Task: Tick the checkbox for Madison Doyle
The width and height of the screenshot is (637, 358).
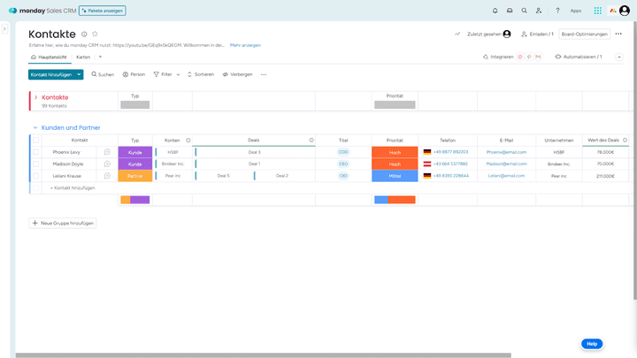Action: pyautogui.click(x=36, y=164)
